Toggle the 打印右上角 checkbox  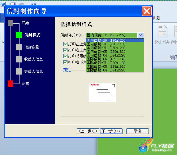point(65,50)
